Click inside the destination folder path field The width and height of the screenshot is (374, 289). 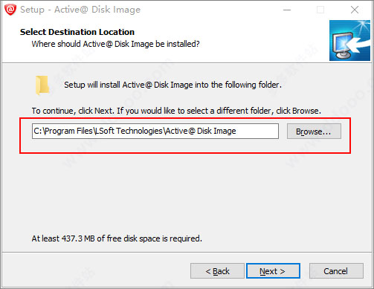(155, 131)
